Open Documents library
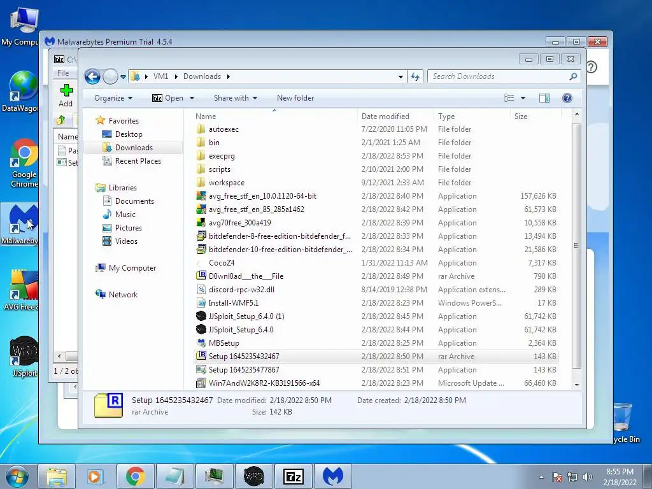 [134, 201]
